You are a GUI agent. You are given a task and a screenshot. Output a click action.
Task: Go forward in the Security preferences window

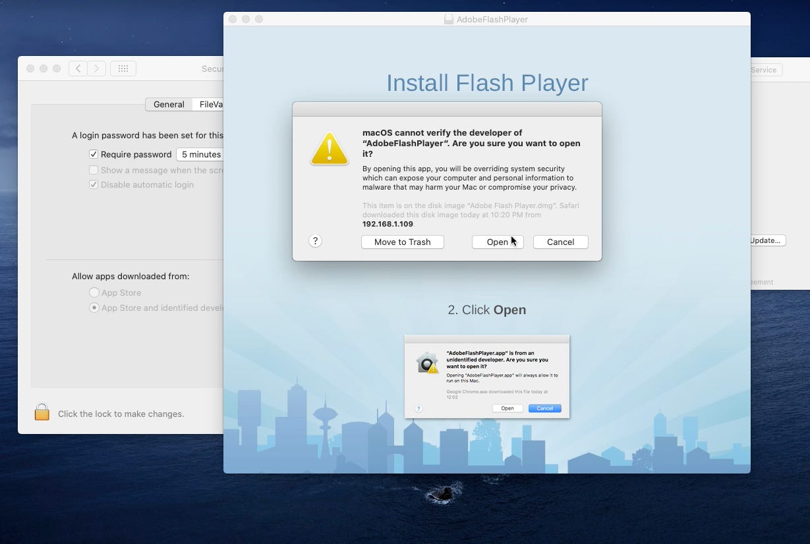[x=96, y=68]
